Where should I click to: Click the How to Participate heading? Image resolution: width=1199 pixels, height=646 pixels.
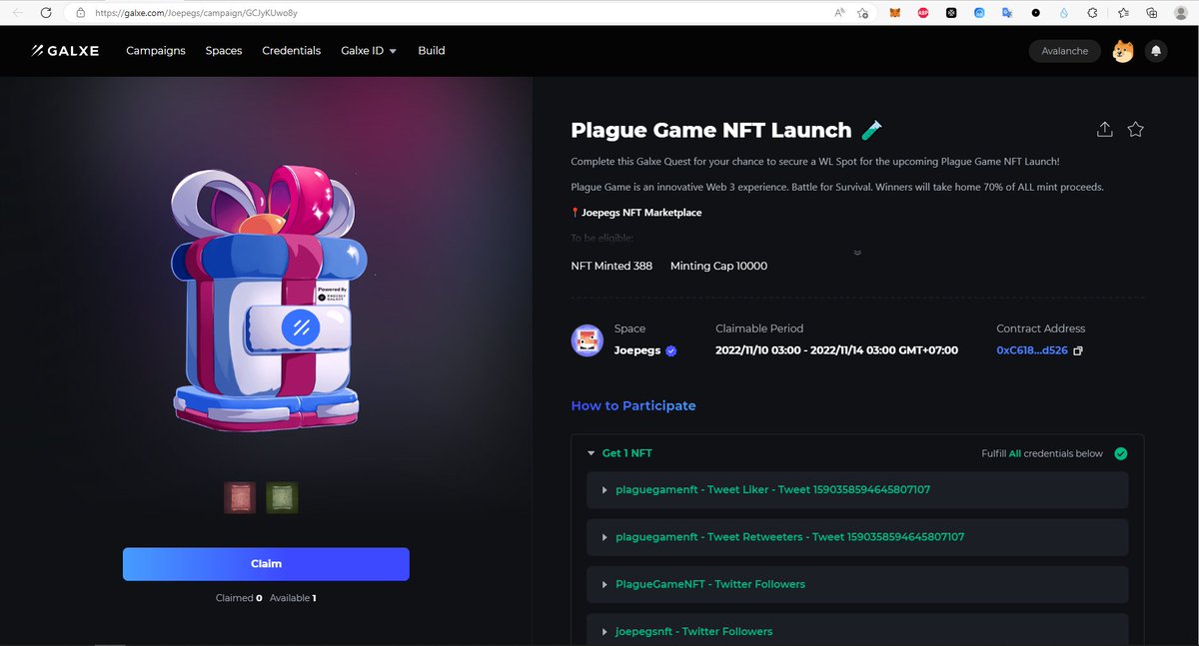(x=633, y=406)
